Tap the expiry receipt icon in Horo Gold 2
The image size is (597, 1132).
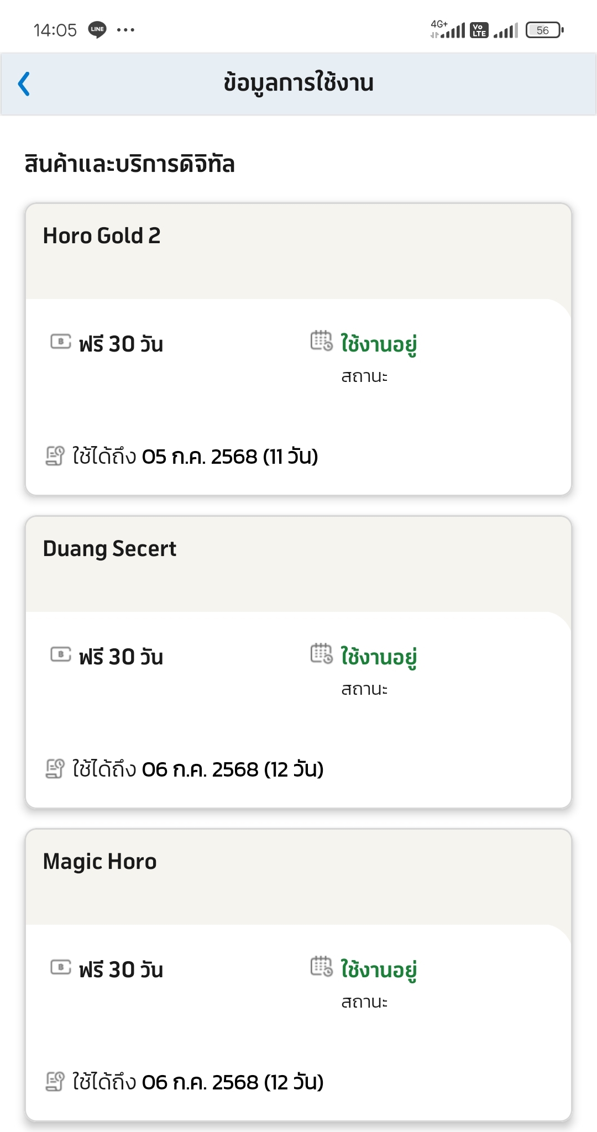click(x=55, y=456)
